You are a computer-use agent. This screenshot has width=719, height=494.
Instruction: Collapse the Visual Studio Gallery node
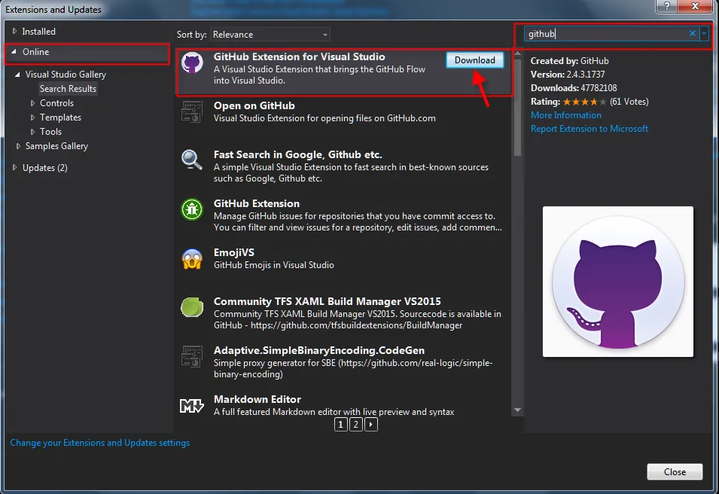17,75
